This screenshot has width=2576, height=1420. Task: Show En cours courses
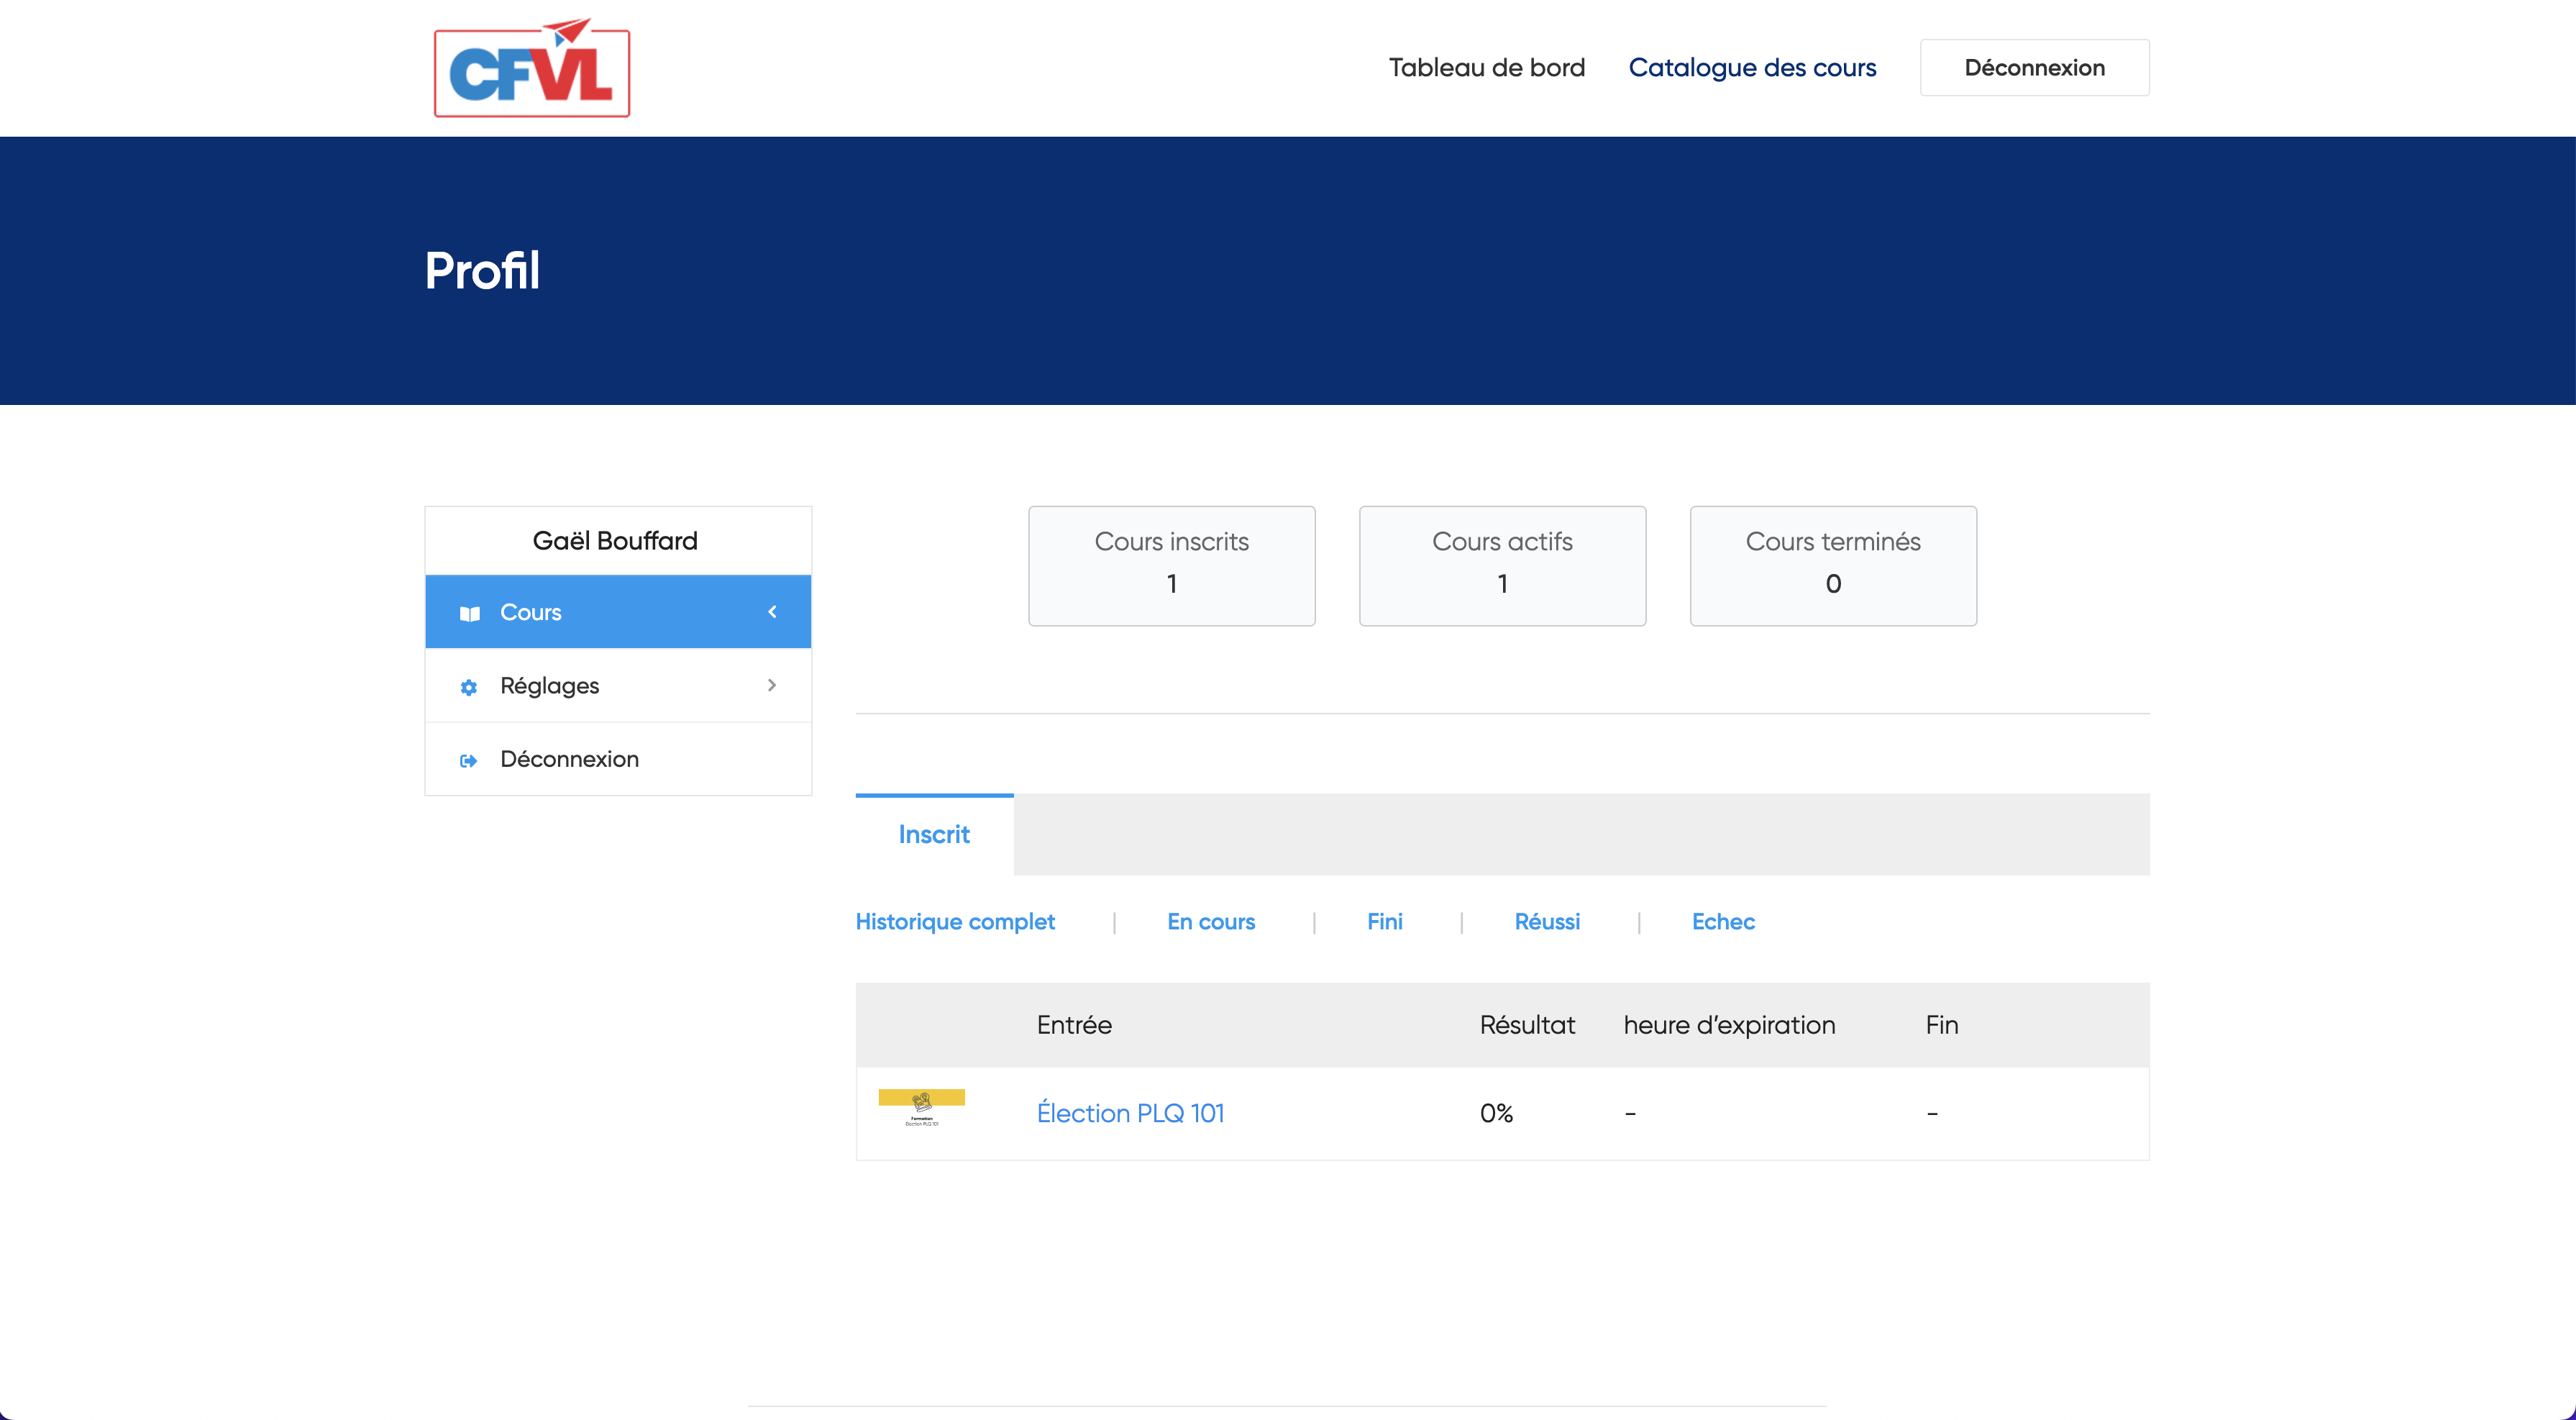[1210, 922]
